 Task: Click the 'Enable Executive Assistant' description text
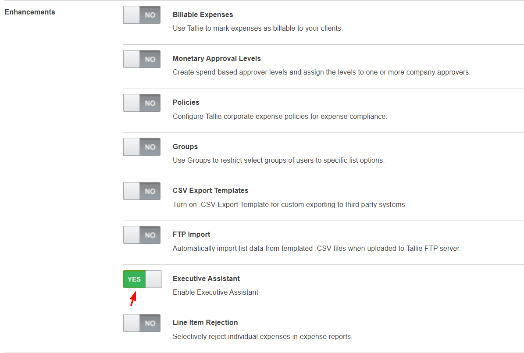[215, 292]
